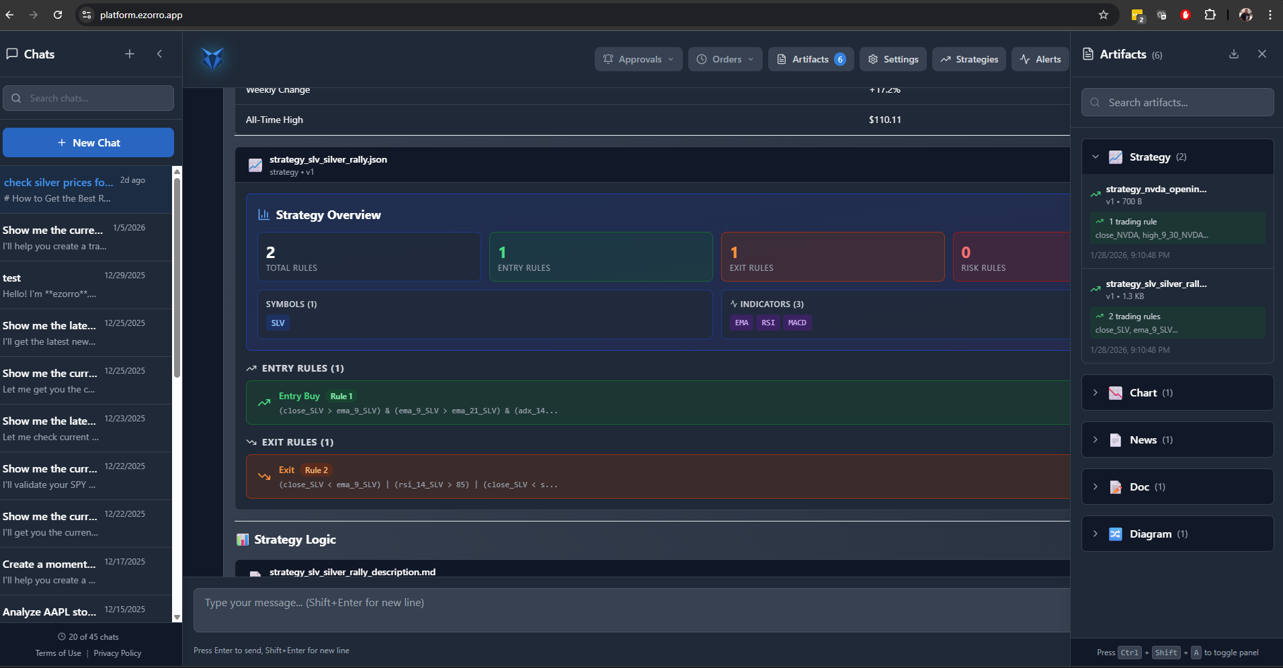Click the message input field
1283x668 pixels.
631,610
